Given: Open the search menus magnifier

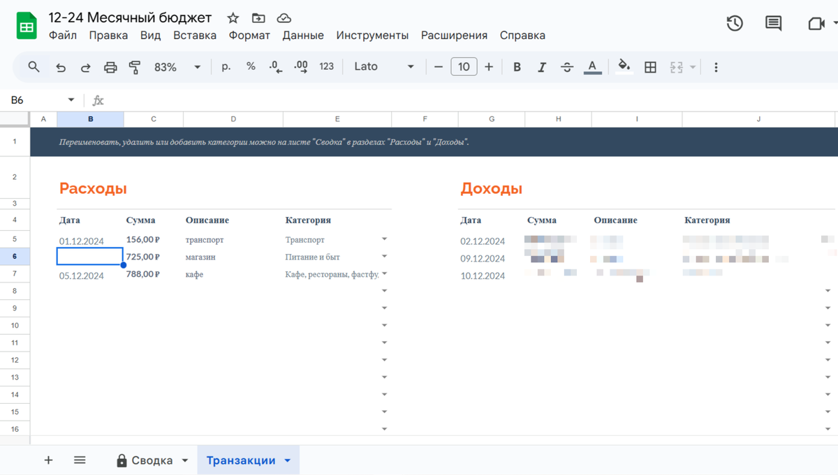Looking at the screenshot, I should (34, 67).
